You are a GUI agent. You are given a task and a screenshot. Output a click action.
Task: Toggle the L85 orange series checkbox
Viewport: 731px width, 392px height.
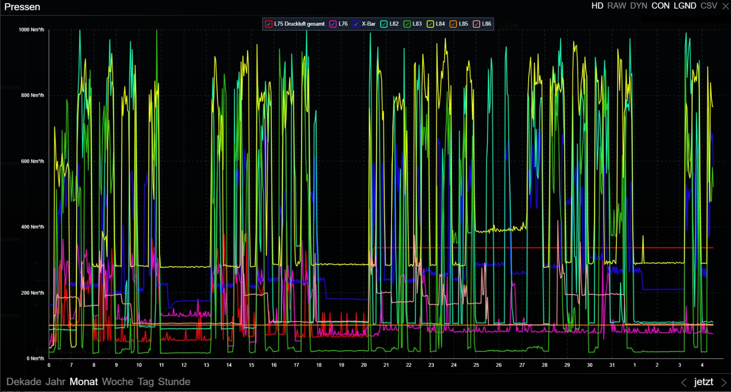[x=453, y=24]
